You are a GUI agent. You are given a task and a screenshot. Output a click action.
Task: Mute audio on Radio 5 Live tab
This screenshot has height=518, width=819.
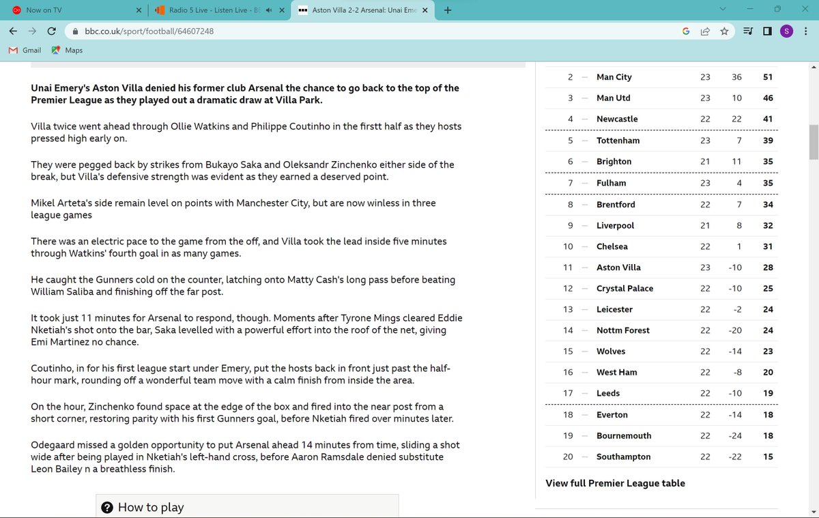click(269, 10)
